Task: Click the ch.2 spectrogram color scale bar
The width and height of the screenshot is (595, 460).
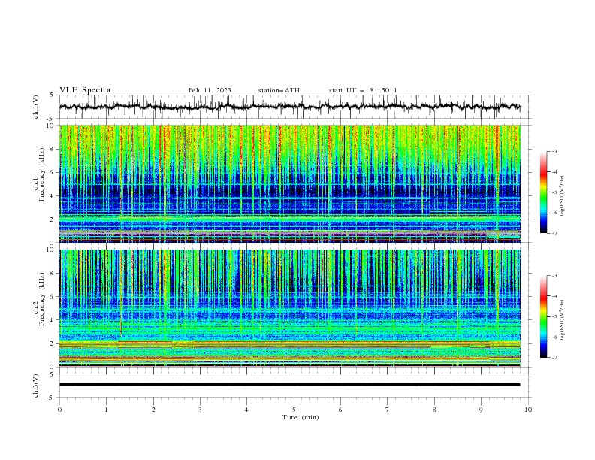Action: tap(543, 316)
